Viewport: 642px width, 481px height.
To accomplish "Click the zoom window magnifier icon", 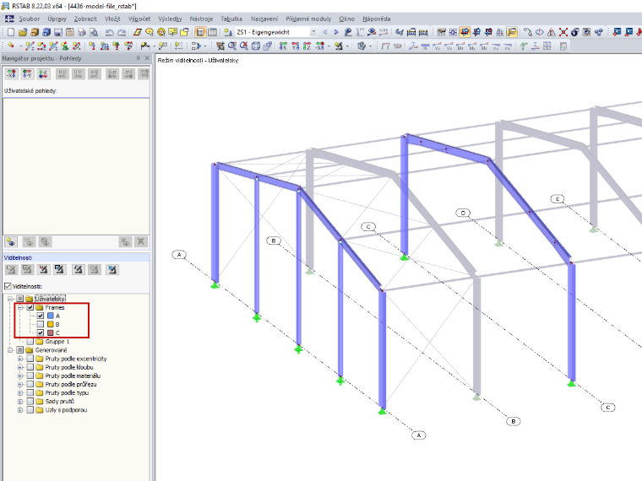I will click(232, 46).
